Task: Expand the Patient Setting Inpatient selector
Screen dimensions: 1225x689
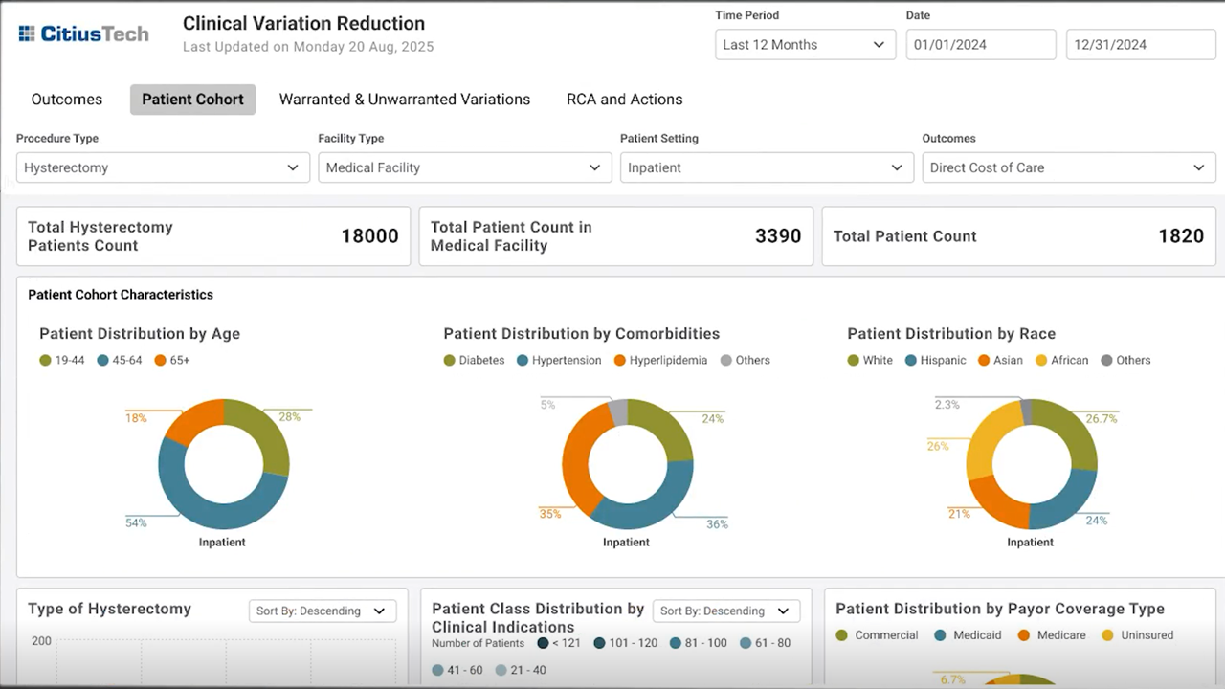Action: click(x=767, y=167)
